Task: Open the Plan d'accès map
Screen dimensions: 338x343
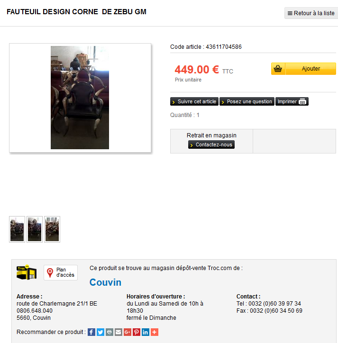Action: 61,272
